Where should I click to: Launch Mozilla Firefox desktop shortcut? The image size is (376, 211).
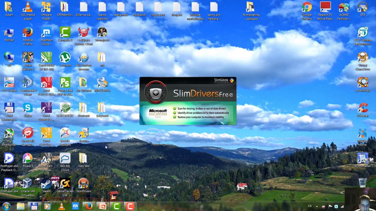[28, 36]
